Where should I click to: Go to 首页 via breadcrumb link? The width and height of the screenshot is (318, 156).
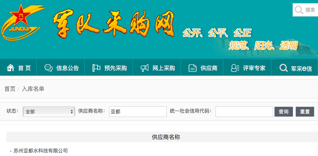click(x=10, y=89)
